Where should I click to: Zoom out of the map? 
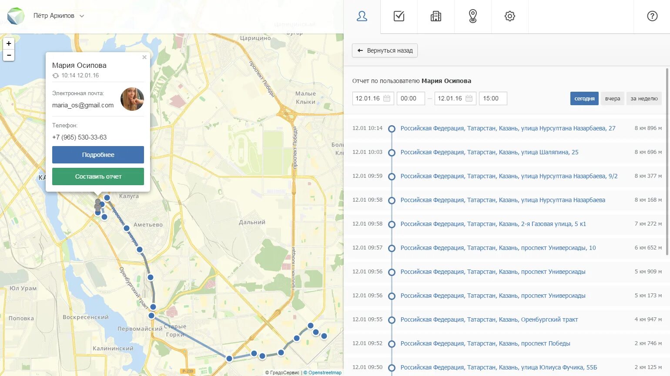coord(9,55)
